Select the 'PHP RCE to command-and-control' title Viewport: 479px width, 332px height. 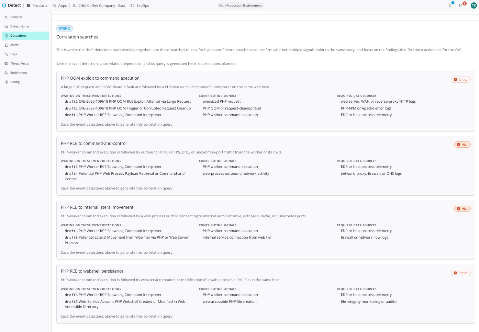(x=93, y=144)
